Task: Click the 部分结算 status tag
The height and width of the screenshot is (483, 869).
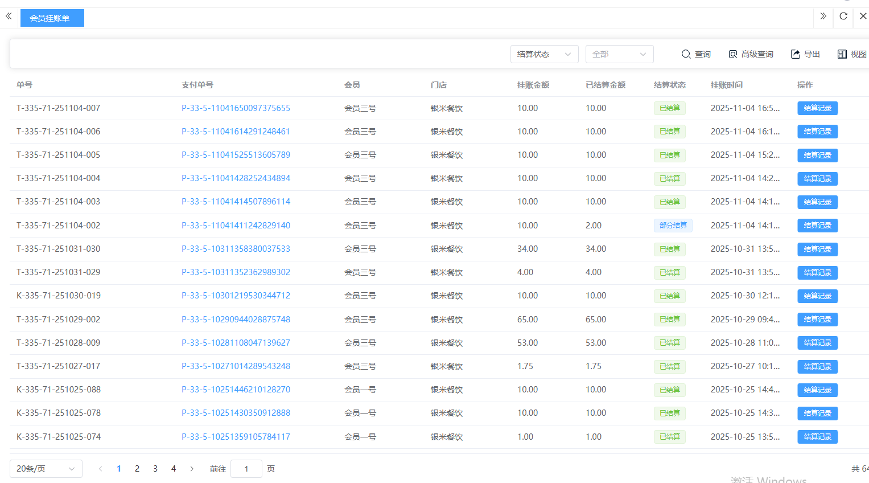Action: point(673,226)
